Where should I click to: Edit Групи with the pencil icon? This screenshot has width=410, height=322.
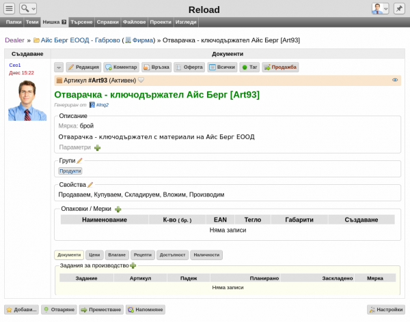click(79, 160)
